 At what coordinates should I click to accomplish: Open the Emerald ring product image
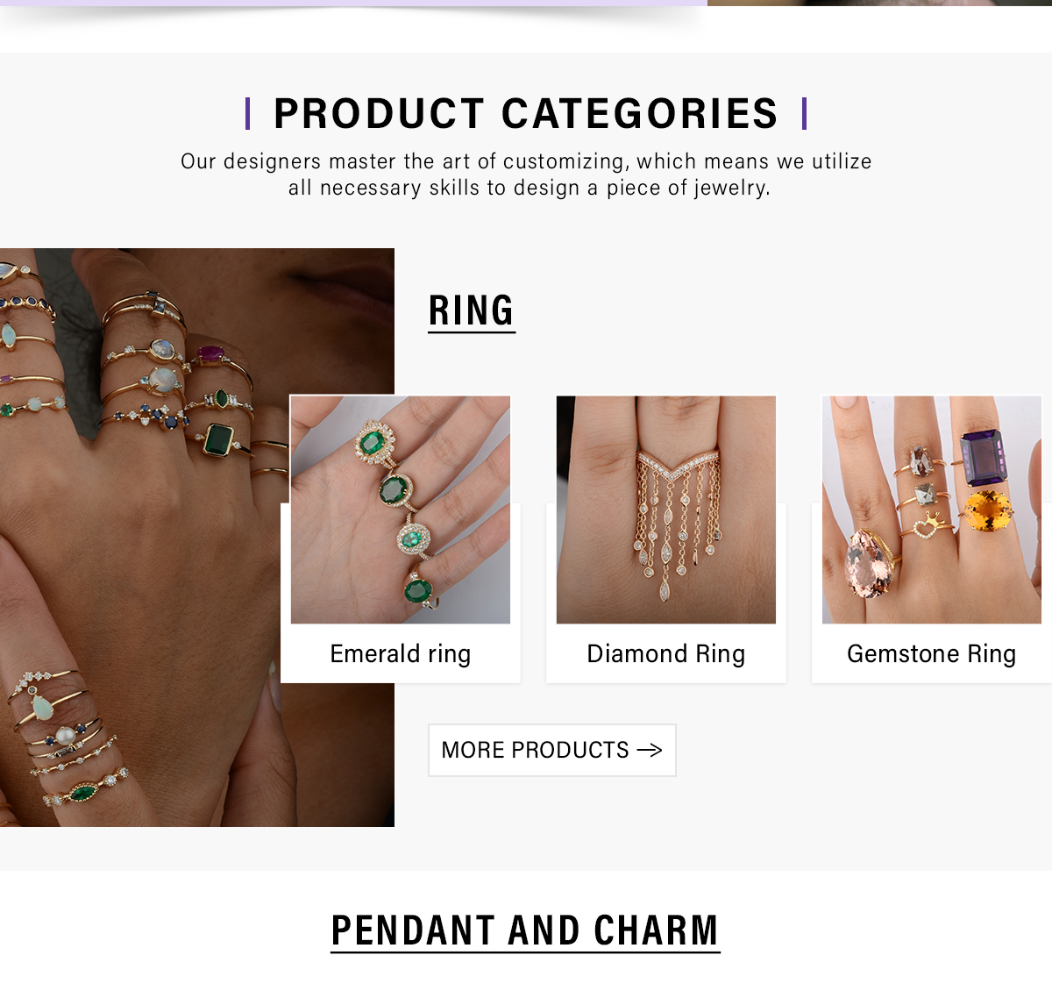tap(401, 510)
